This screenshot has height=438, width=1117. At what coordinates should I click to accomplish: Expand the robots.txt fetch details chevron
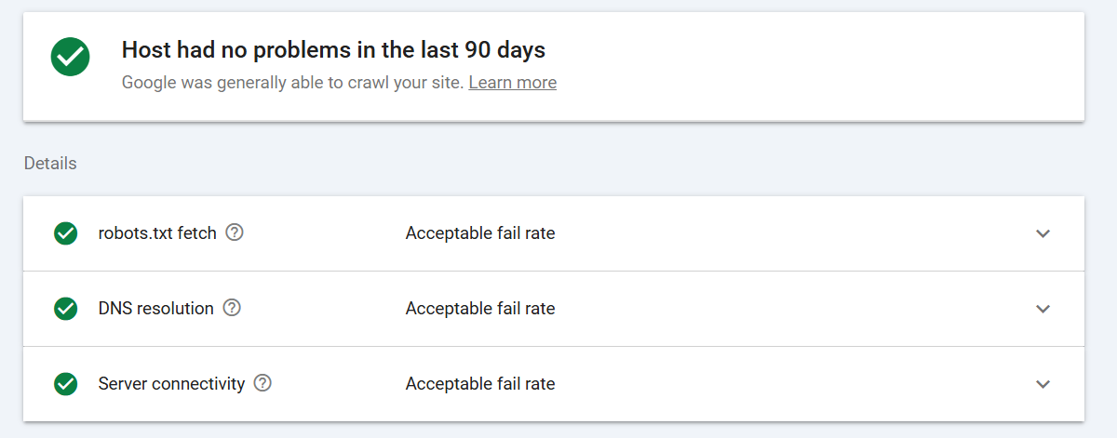point(1043,233)
